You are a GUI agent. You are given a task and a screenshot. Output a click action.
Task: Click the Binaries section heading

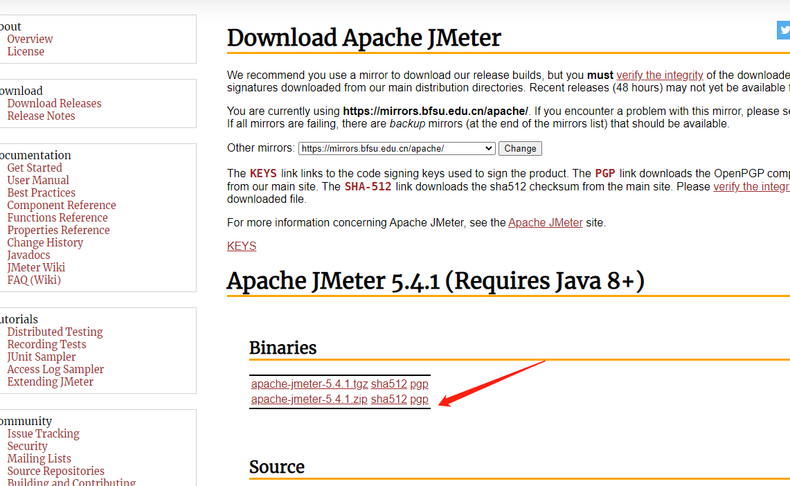point(282,348)
